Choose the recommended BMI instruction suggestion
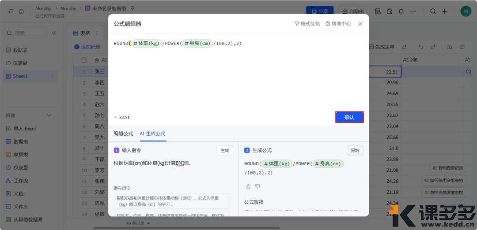 171,201
